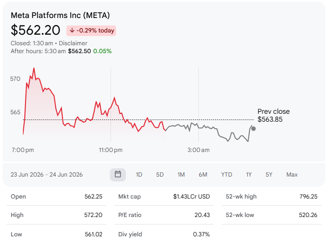Viewport: 329px width, 246px height.
Task: Click the $562.20 current price
Action: [36, 30]
